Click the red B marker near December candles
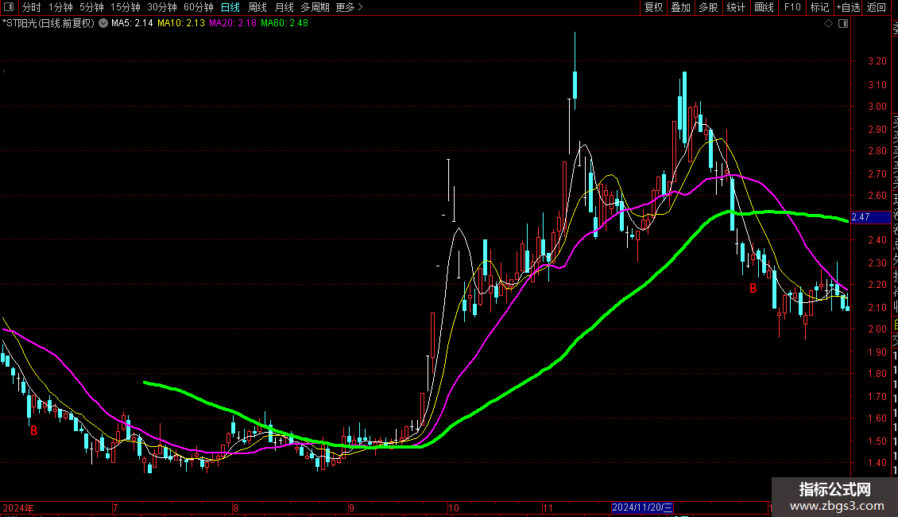 [x=753, y=289]
